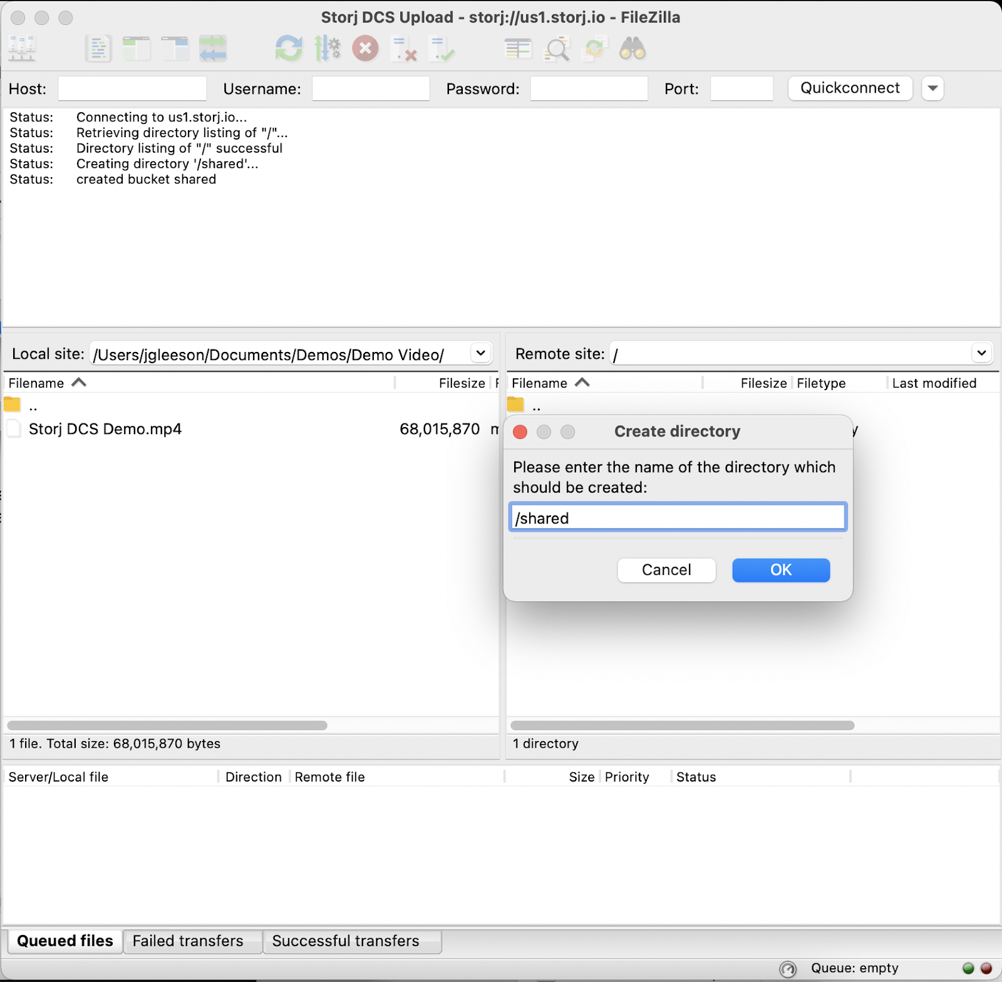Image resolution: width=1002 pixels, height=982 pixels.
Task: Reconnect to the last server icon
Action: pyautogui.click(x=442, y=48)
